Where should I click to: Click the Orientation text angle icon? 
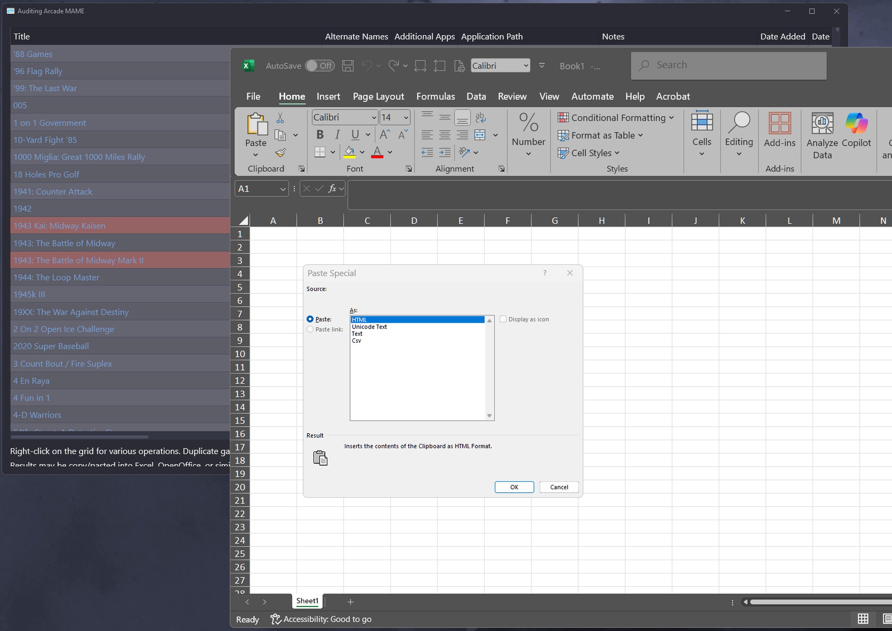click(464, 152)
